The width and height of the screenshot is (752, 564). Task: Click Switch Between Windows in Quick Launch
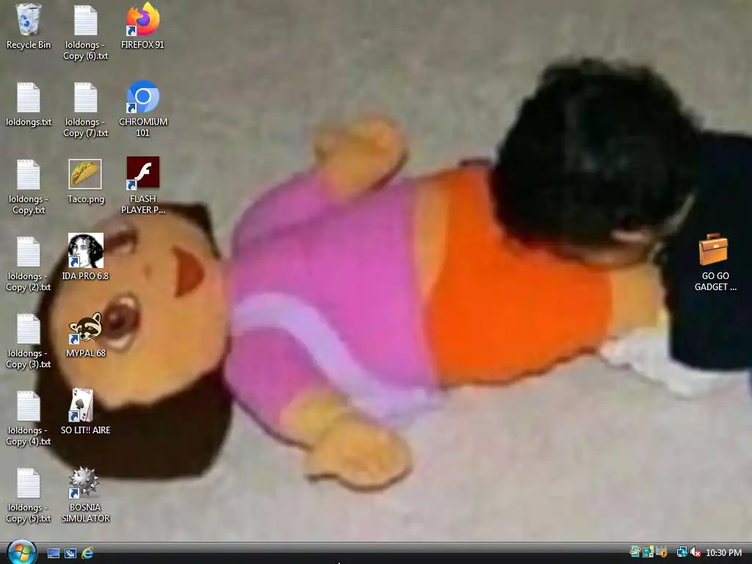point(70,553)
